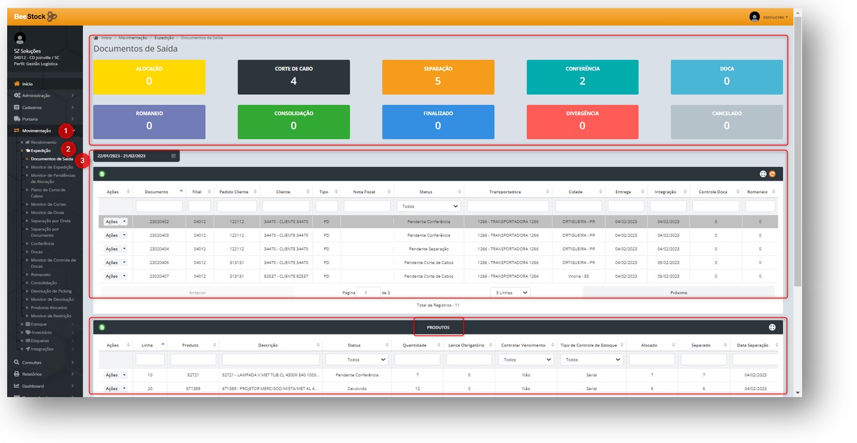This screenshot has height=443, width=857.
Task: Click the home icon in breadcrumb
Action: tap(96, 38)
